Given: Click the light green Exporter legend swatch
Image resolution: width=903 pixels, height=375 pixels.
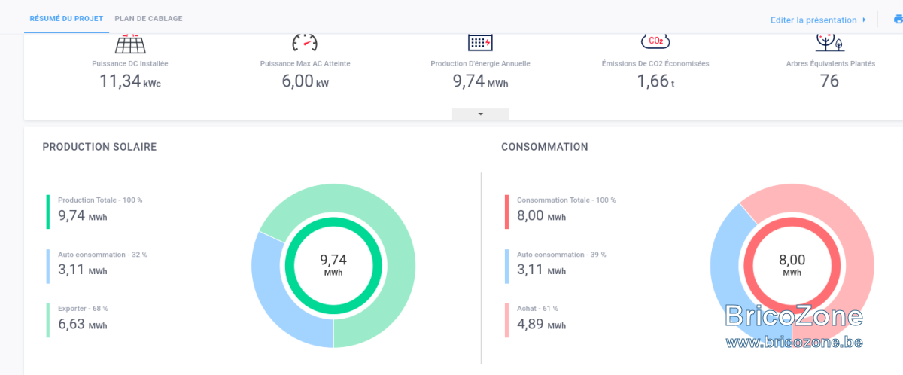Looking at the screenshot, I should coord(48,320).
